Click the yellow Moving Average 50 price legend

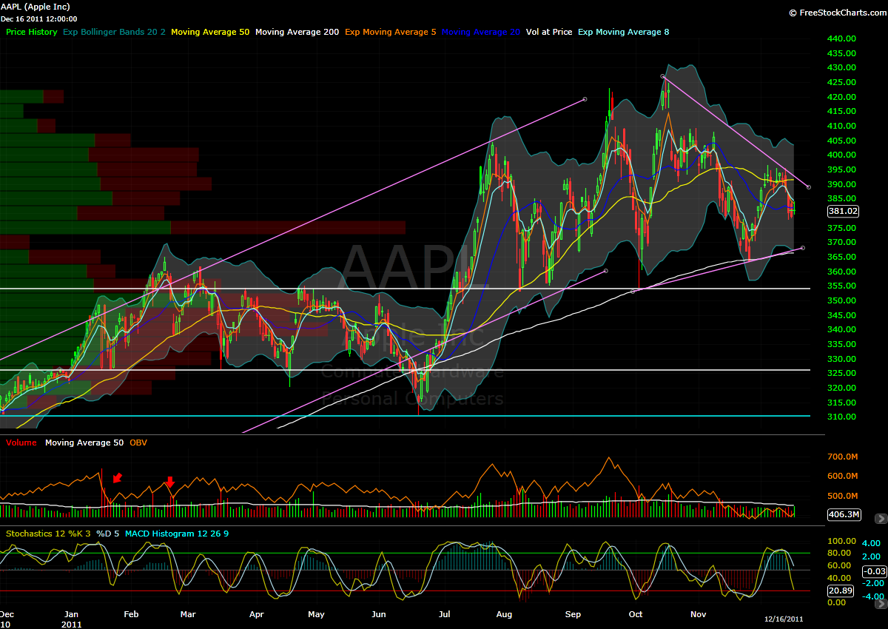(x=211, y=33)
